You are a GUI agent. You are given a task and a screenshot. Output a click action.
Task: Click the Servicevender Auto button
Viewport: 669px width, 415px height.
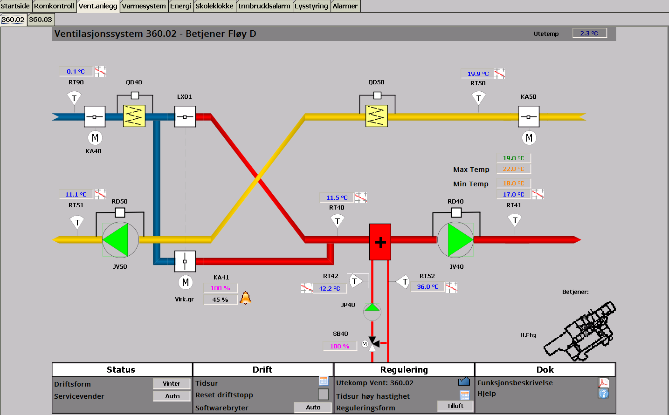(172, 396)
